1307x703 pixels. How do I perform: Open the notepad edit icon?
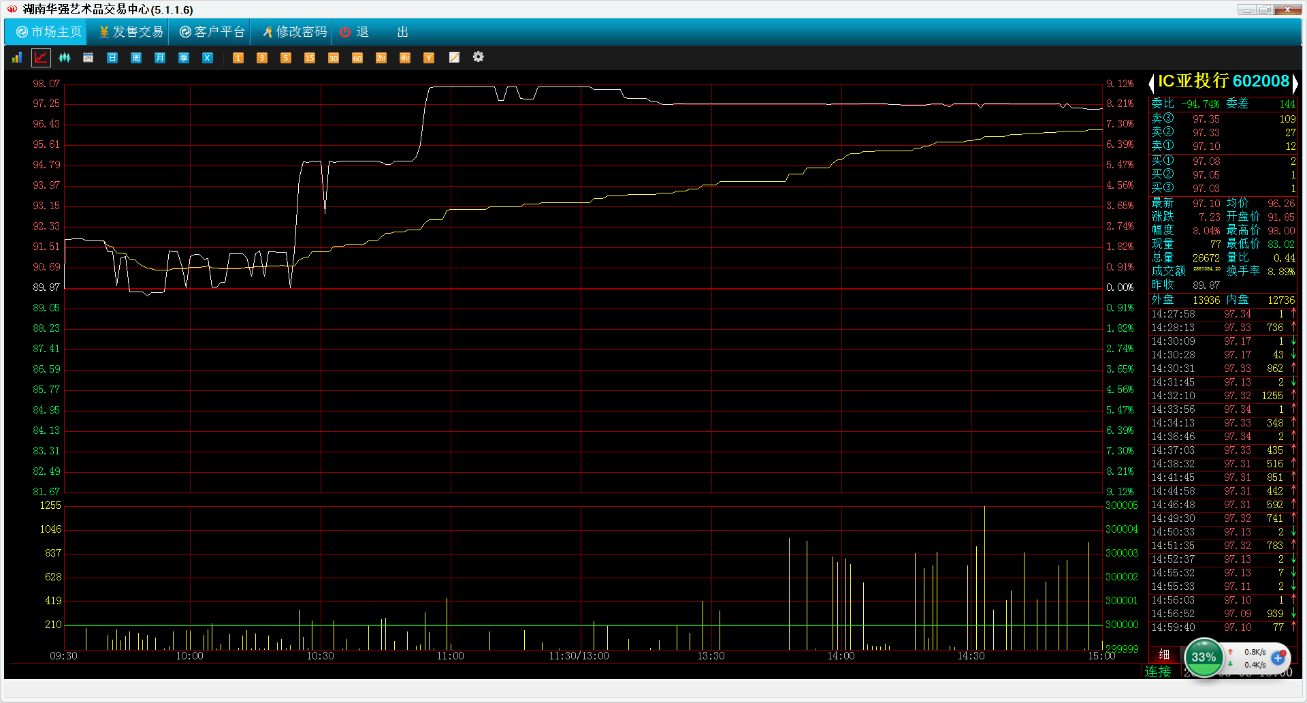(454, 58)
